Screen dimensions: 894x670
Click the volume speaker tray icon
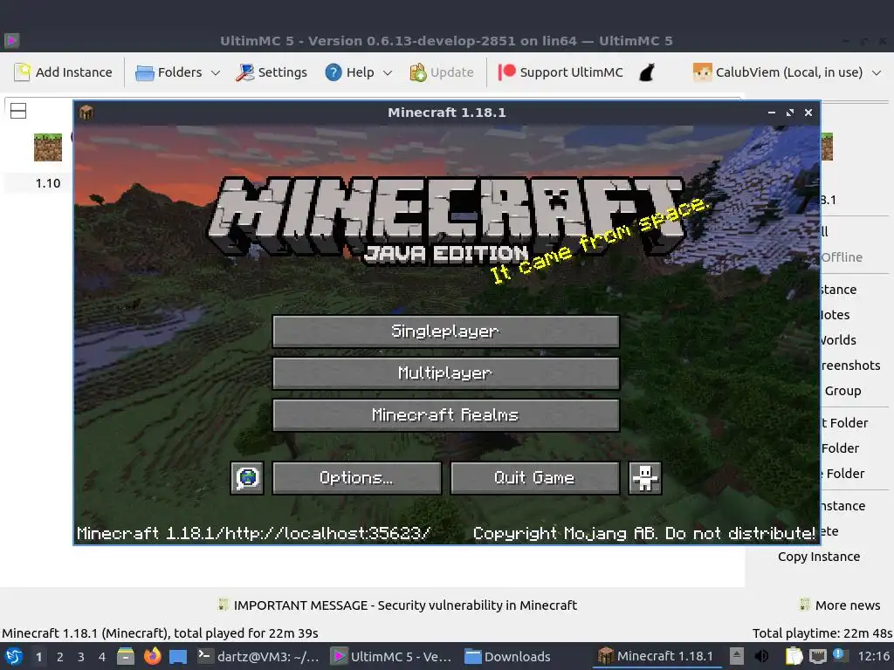point(761,656)
